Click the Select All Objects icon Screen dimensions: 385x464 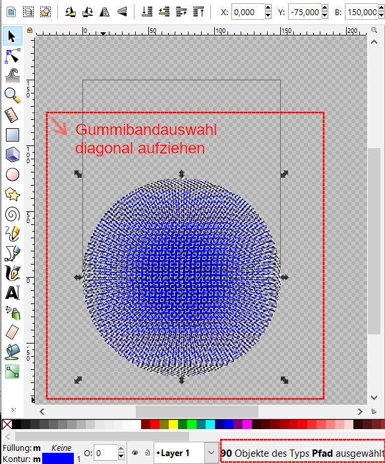[11, 12]
